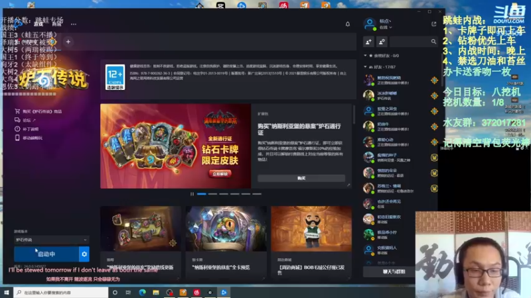Jump to the last carousel slide indicator

[257, 194]
